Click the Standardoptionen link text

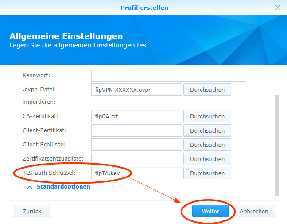pos(63,187)
